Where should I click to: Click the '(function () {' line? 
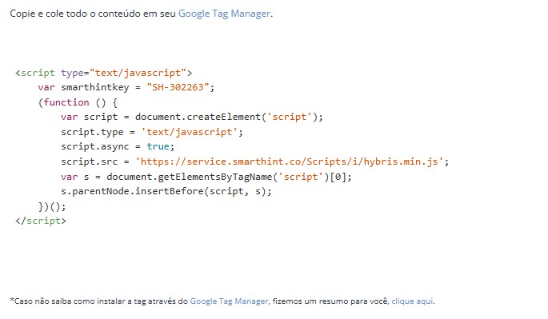(x=78, y=102)
